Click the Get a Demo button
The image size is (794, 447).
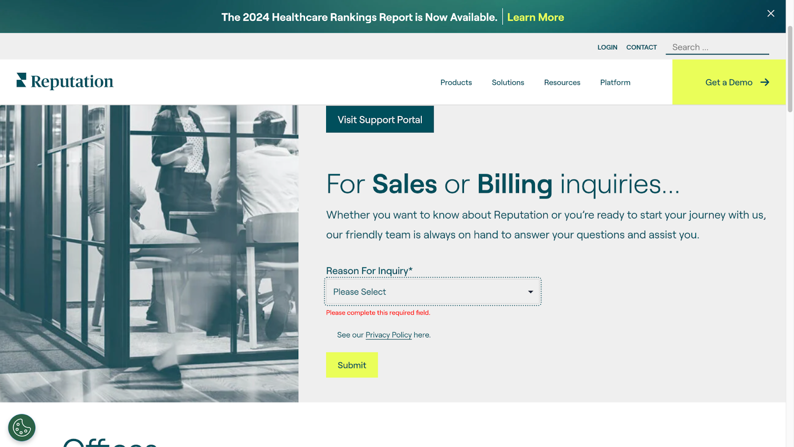729,82
